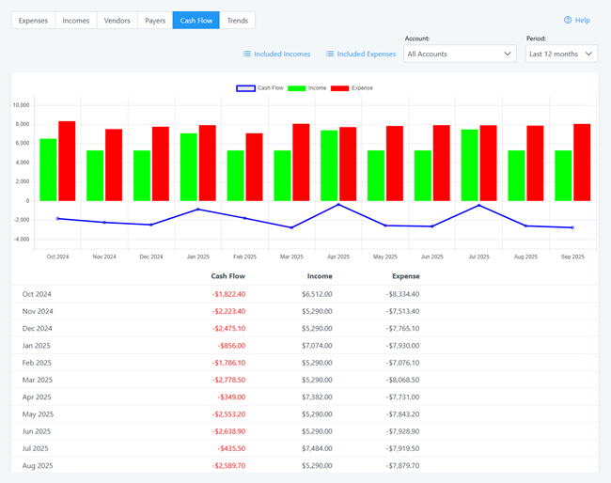The height and width of the screenshot is (483, 611).
Task: Toggle the Cash Flow legend series
Action: 259,88
